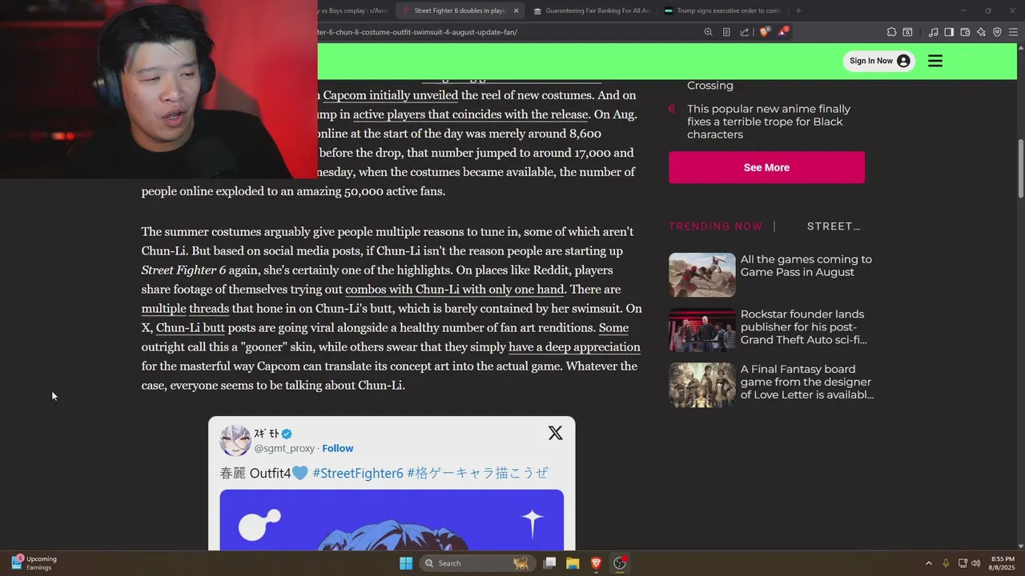Open the 'threads' link
The height and width of the screenshot is (576, 1025).
point(209,308)
